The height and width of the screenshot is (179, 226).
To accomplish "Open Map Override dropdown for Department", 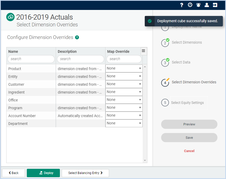I will (124, 123).
